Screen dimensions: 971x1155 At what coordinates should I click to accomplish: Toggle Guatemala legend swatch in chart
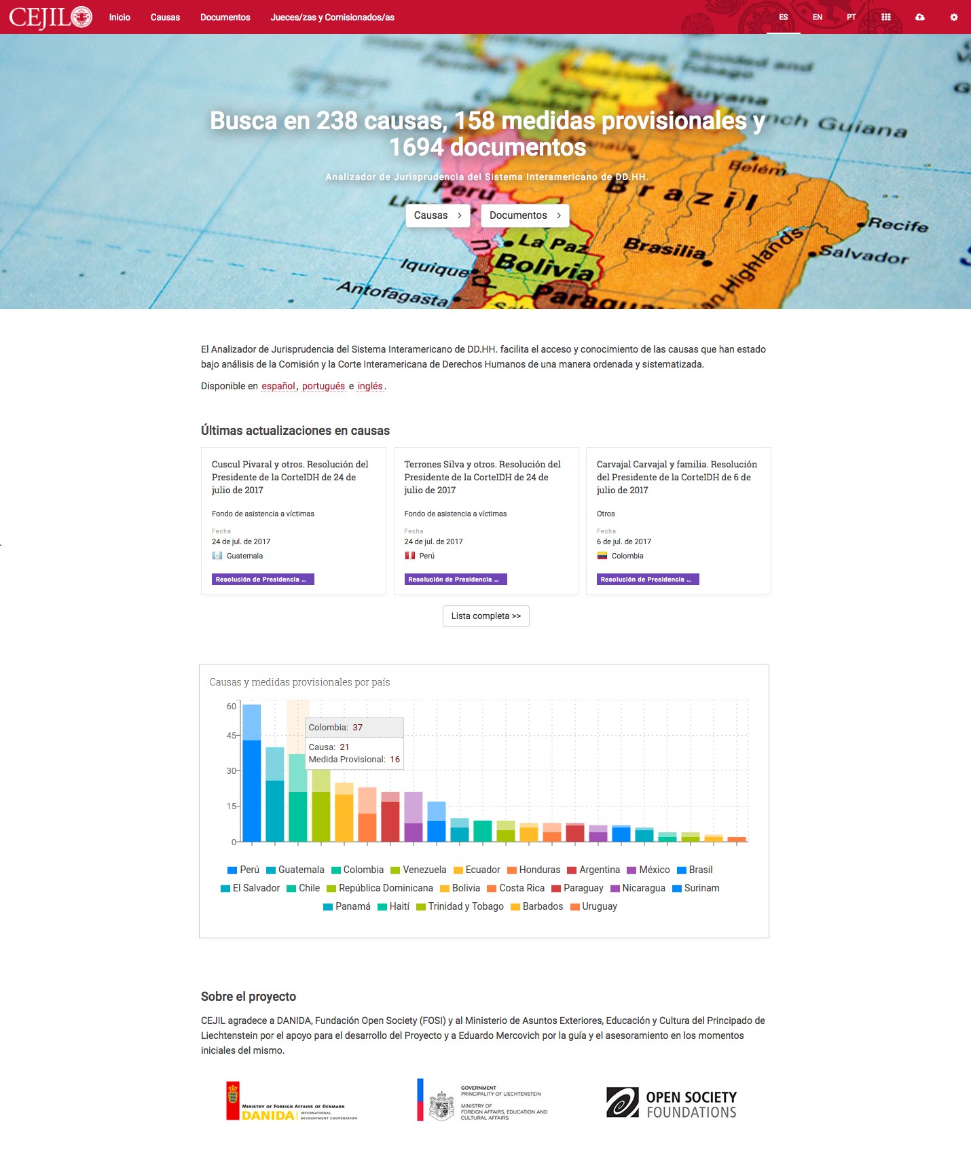click(x=271, y=870)
